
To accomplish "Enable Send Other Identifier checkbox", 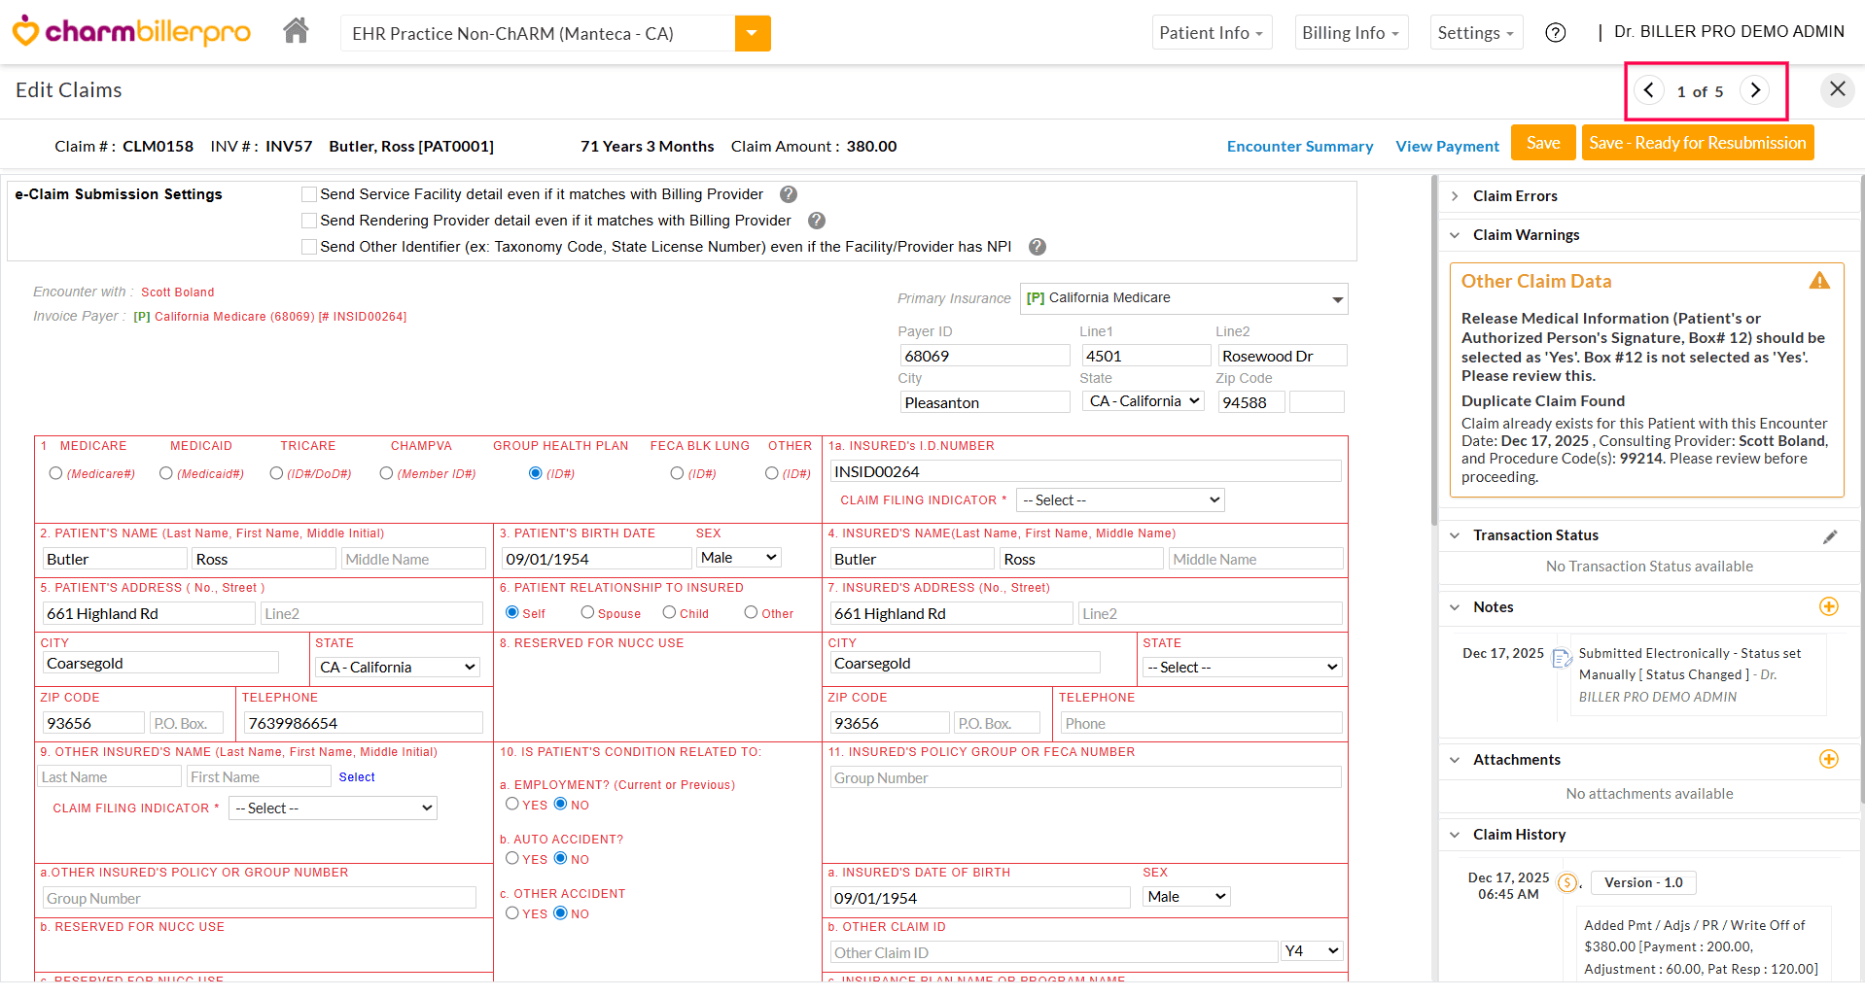I will [x=309, y=247].
